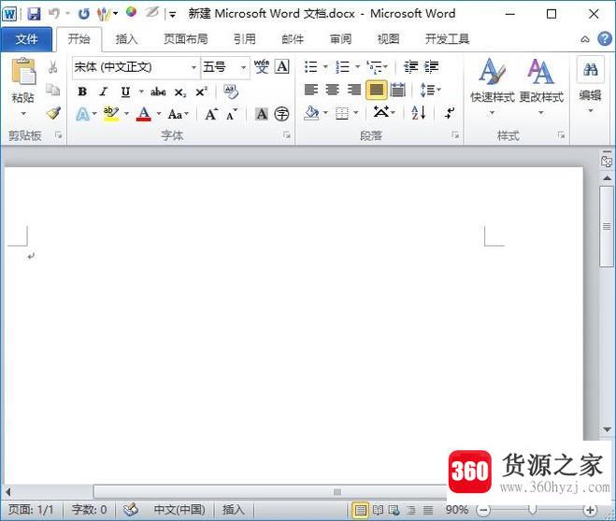Viewport: 616px width, 521px height.
Task: Click the Redo icon in title bar
Action: [x=83, y=14]
